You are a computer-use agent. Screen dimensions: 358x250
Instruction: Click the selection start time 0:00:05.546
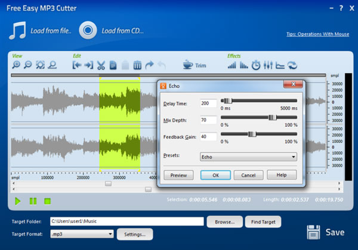click(x=203, y=200)
